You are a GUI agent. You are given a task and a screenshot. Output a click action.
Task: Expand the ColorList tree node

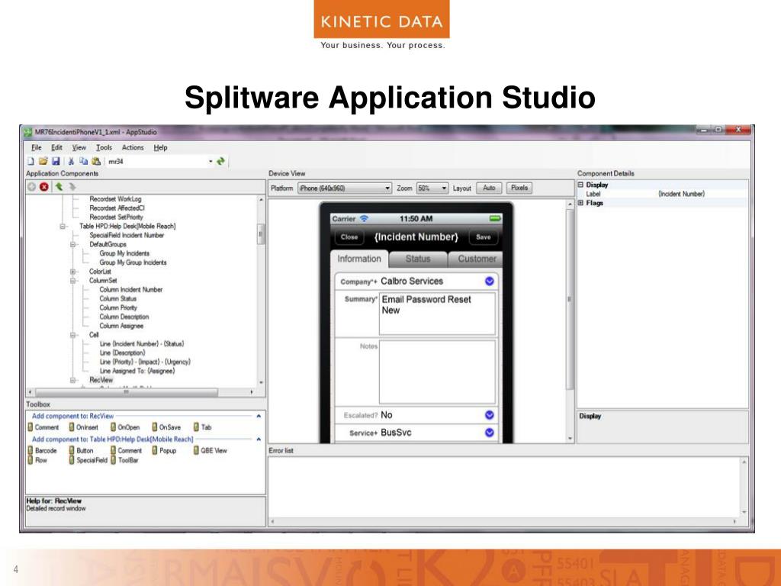pyautogui.click(x=73, y=272)
